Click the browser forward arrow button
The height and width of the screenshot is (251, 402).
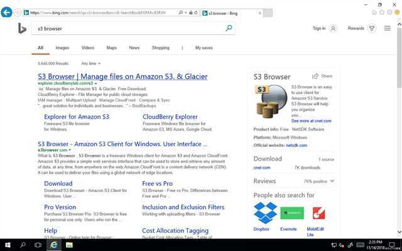(18, 13)
